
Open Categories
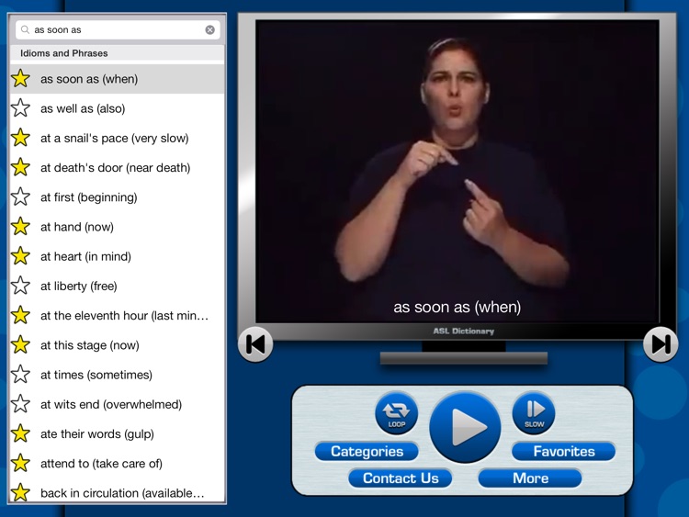[367, 452]
